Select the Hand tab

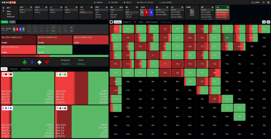pos(4,69)
